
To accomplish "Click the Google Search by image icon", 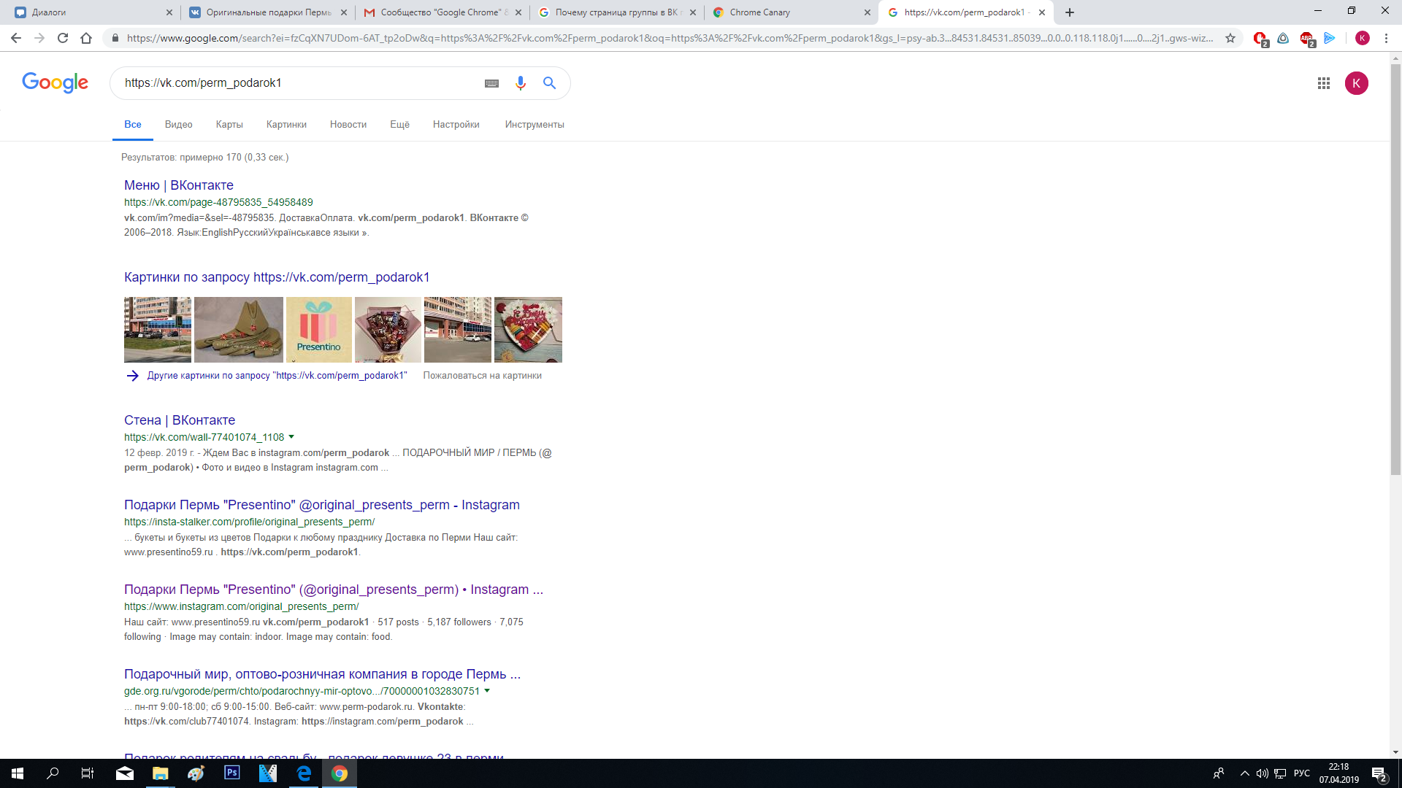I will click(492, 82).
